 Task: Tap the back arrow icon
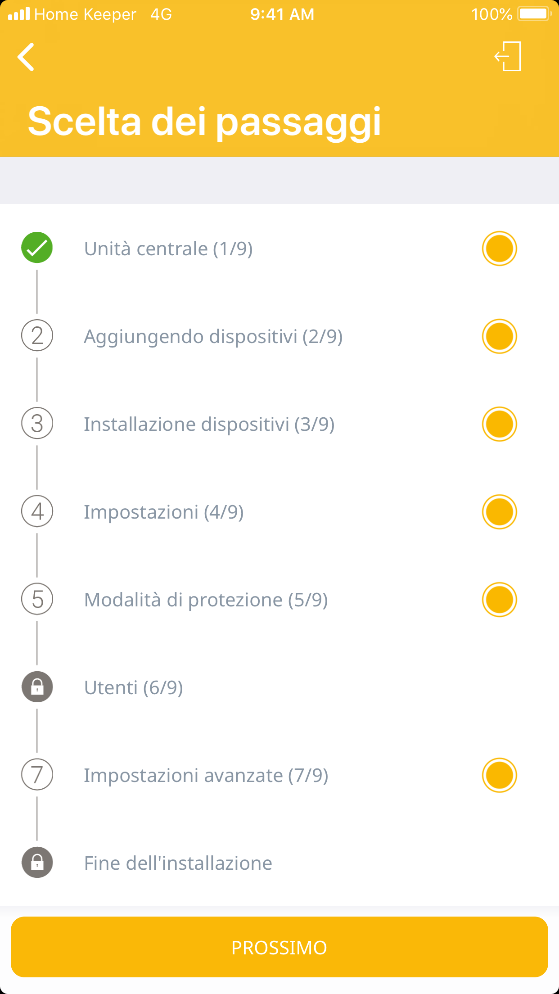(x=26, y=57)
